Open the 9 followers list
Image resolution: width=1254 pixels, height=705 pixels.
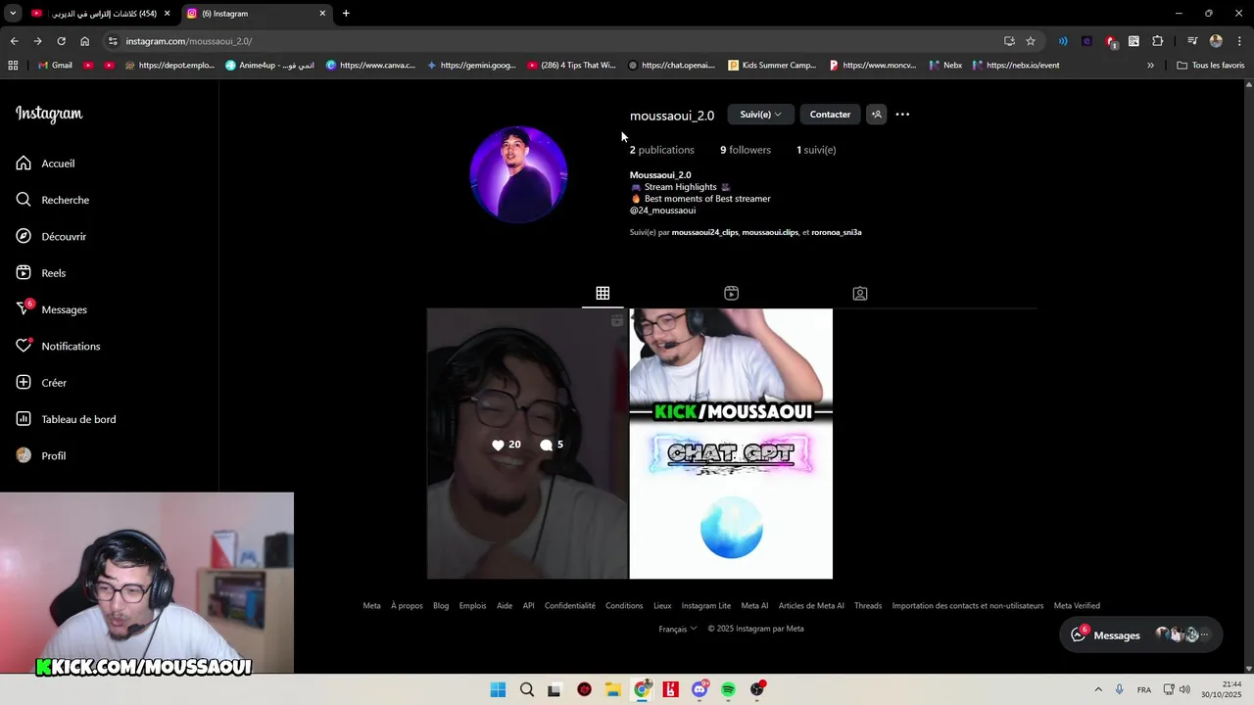coord(746,150)
